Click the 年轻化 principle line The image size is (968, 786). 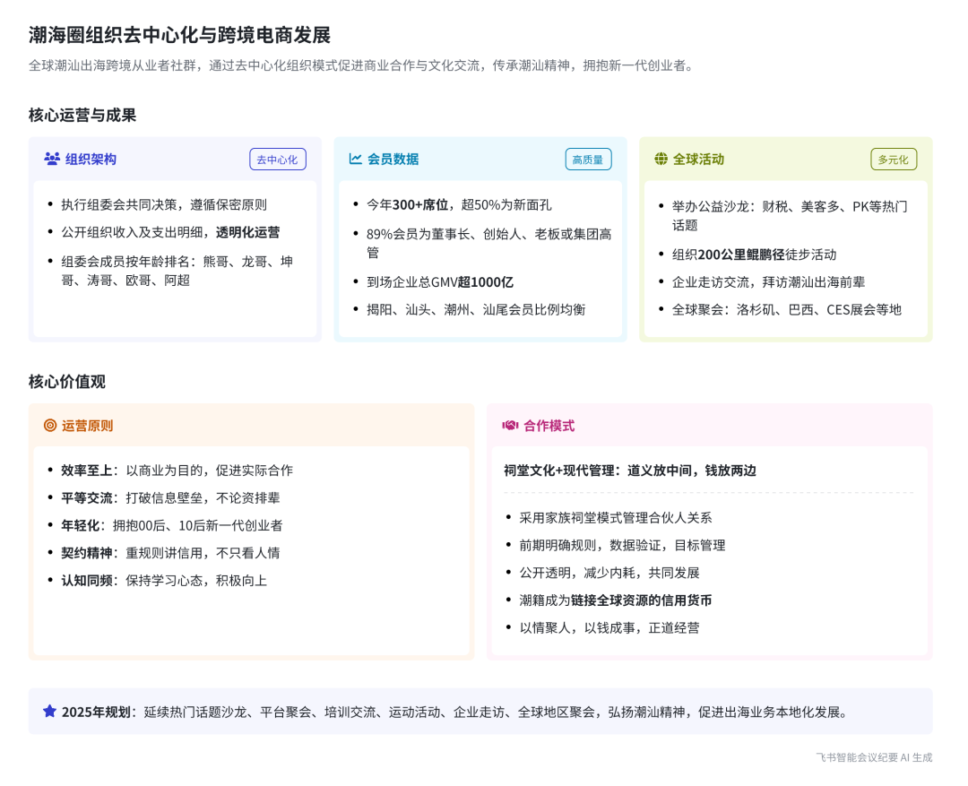(x=171, y=526)
